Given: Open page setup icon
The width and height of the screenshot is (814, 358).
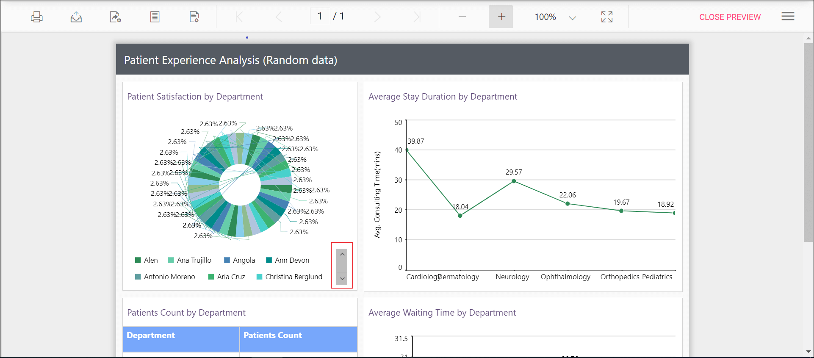Looking at the screenshot, I should coord(194,17).
